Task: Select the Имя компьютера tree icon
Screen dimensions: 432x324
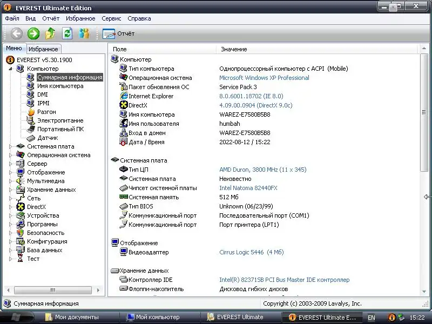Action: click(30, 86)
